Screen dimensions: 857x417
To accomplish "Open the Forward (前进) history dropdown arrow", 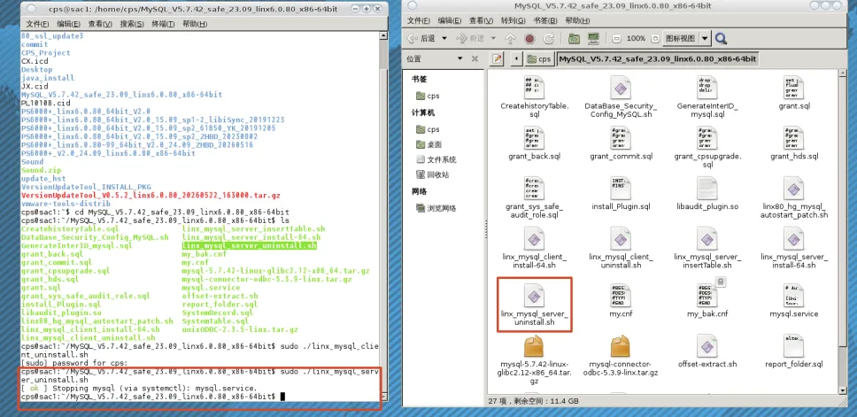I will click(x=493, y=38).
